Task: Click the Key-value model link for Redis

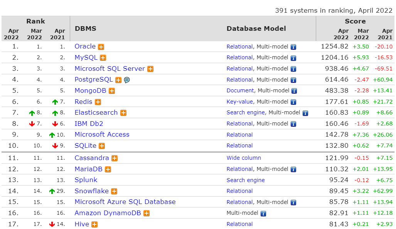Action: (x=239, y=102)
